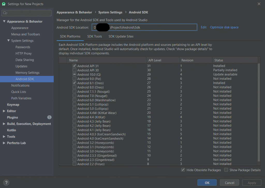Click the SDK platforms list vertical scrollbar

tap(259, 112)
